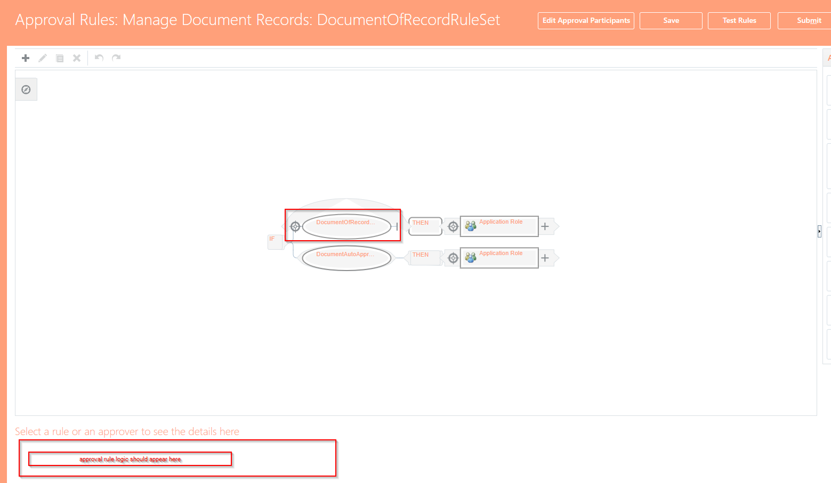Click the Approval Rules page title
The height and width of the screenshot is (483, 831).
pyautogui.click(x=257, y=20)
